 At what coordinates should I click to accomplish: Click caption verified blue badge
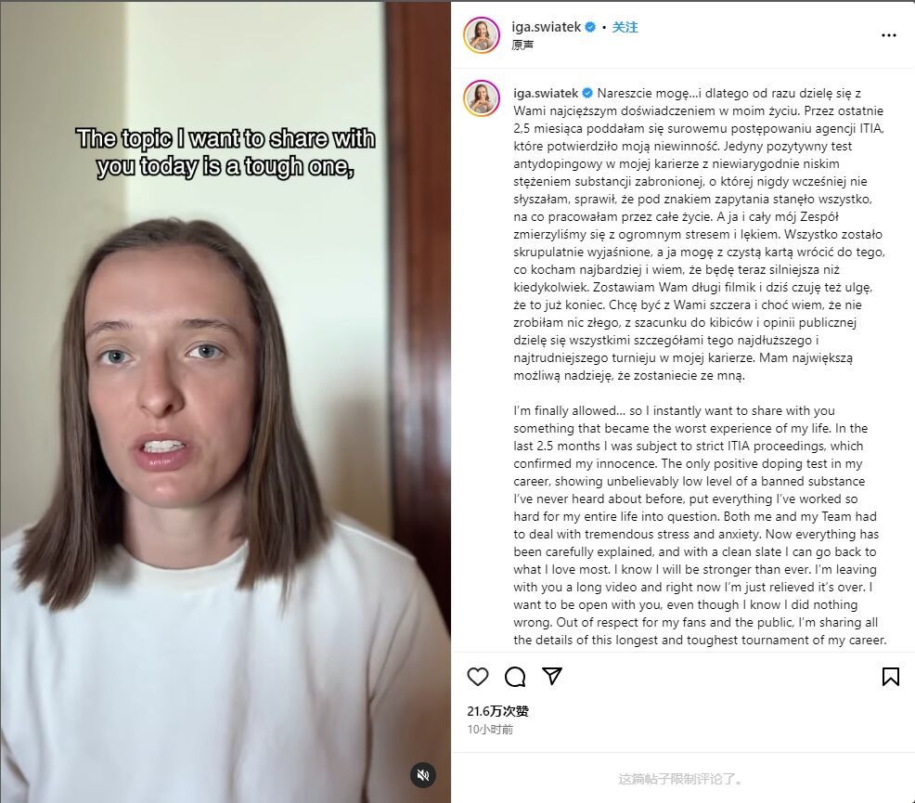(587, 93)
